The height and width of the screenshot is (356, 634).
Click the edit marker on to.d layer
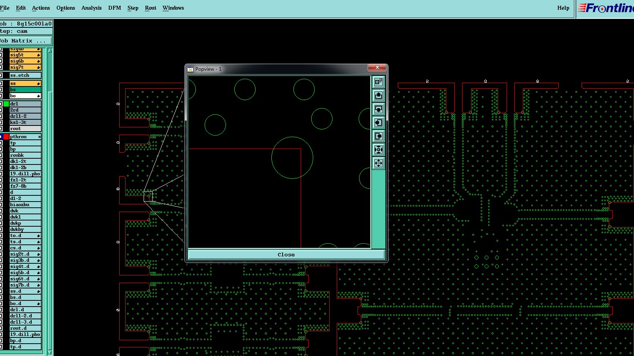click(39, 236)
